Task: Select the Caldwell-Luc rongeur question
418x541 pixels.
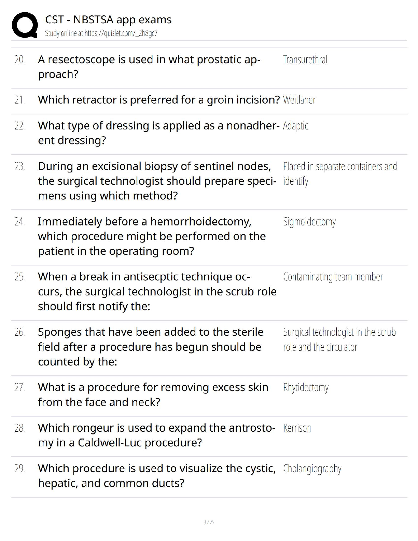Action: tap(156, 435)
